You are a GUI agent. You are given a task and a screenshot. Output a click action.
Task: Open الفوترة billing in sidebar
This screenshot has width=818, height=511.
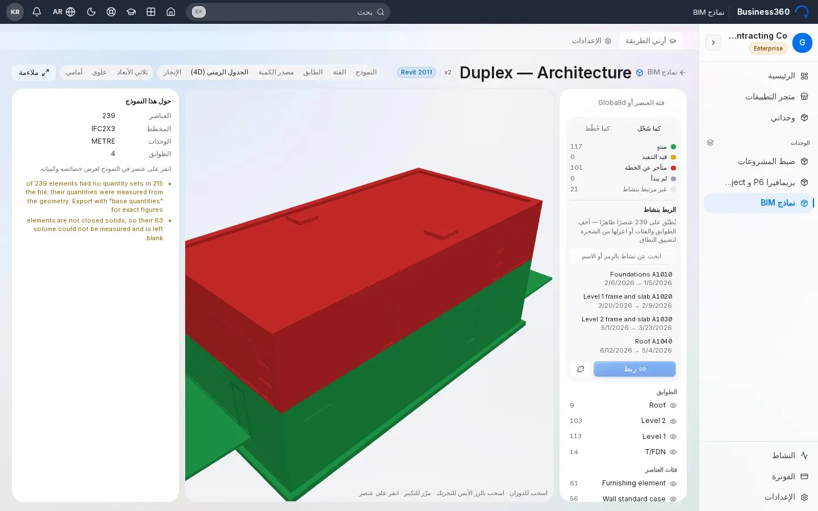pyautogui.click(x=758, y=476)
